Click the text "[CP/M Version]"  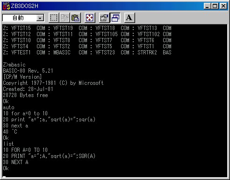point(22,77)
